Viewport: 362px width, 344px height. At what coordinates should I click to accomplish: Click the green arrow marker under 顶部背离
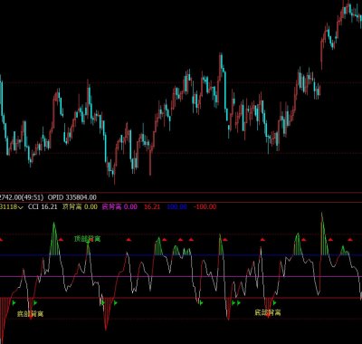[x=88, y=242]
